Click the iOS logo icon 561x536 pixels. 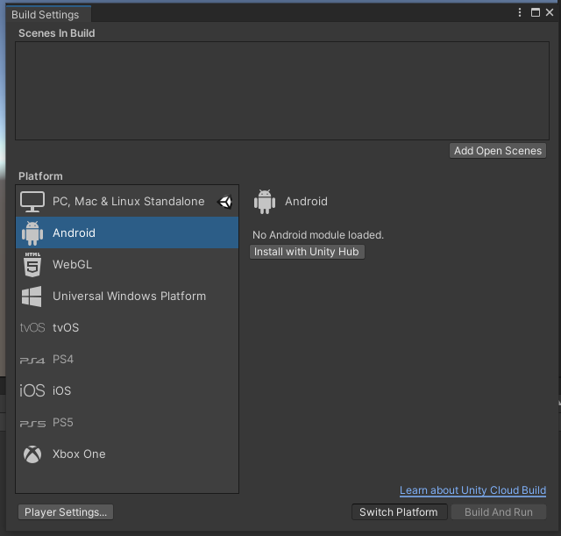(x=32, y=390)
